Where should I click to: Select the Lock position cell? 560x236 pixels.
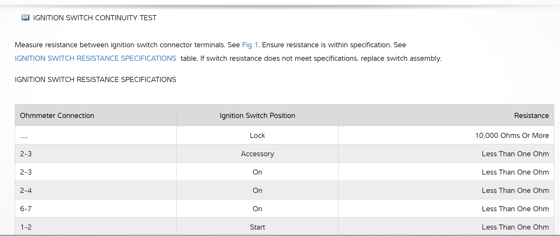[x=257, y=136]
